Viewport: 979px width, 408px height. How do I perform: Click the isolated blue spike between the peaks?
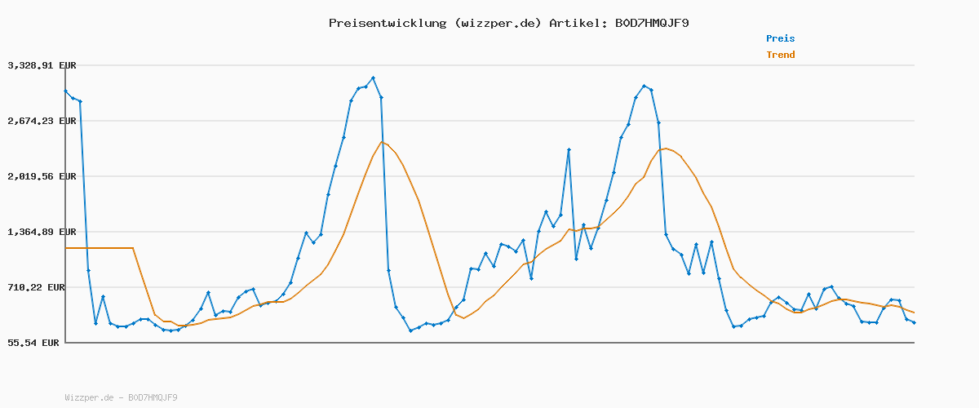[569, 149]
